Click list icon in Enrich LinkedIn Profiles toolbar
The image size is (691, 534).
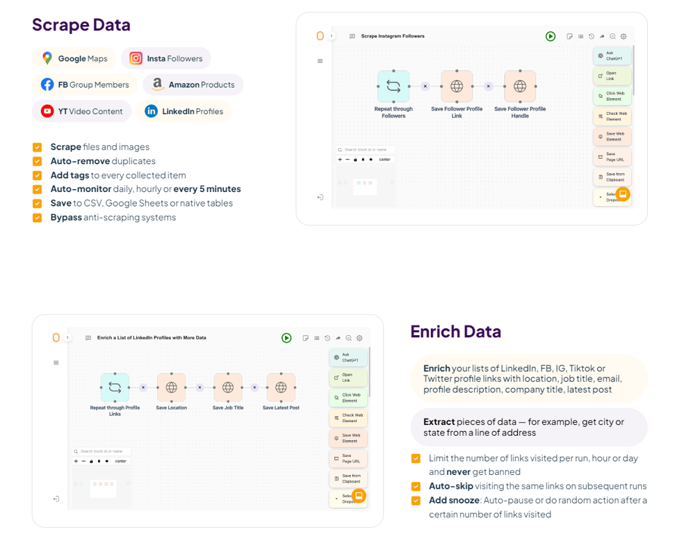pyautogui.click(x=316, y=338)
